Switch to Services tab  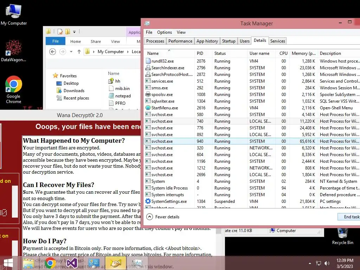click(x=278, y=41)
